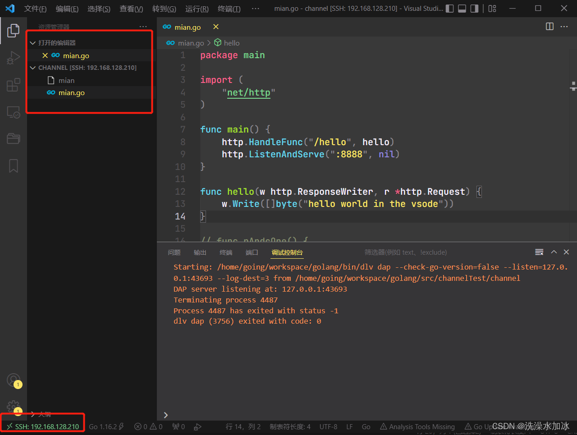Screen dimensions: 577x435
Task: Toggle the primary side bar layout
Action: (x=450, y=9)
